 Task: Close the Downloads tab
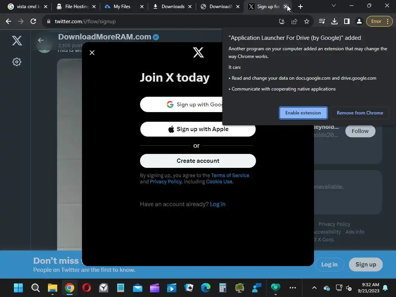coord(189,7)
